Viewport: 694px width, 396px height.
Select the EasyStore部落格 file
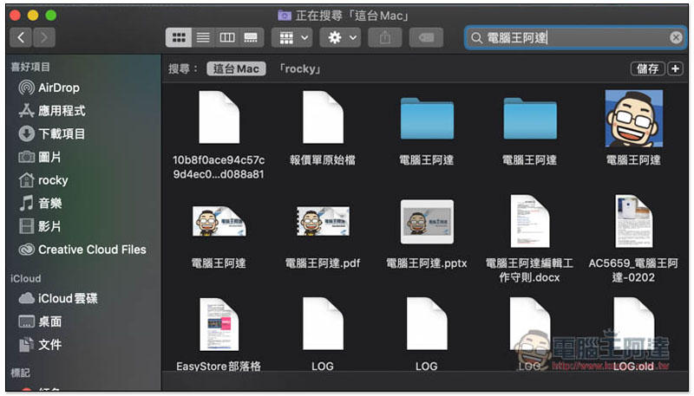(219, 325)
